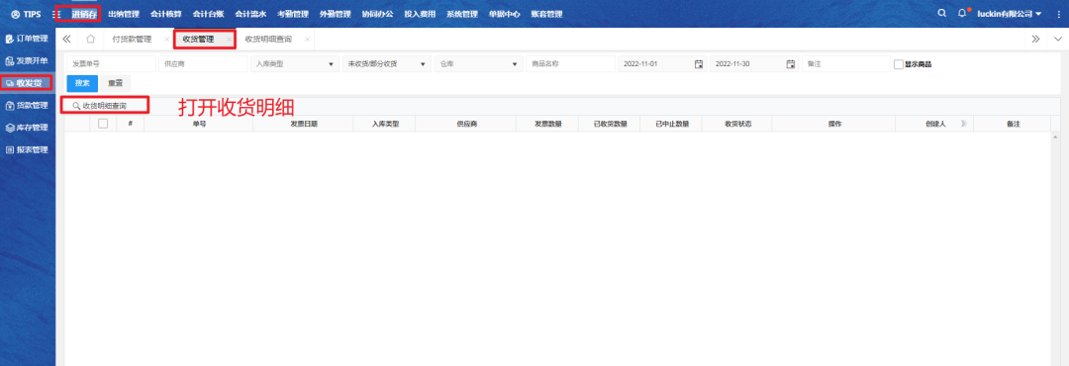Click the 入库类型 column header
The width and height of the screenshot is (1069, 366).
tap(384, 124)
